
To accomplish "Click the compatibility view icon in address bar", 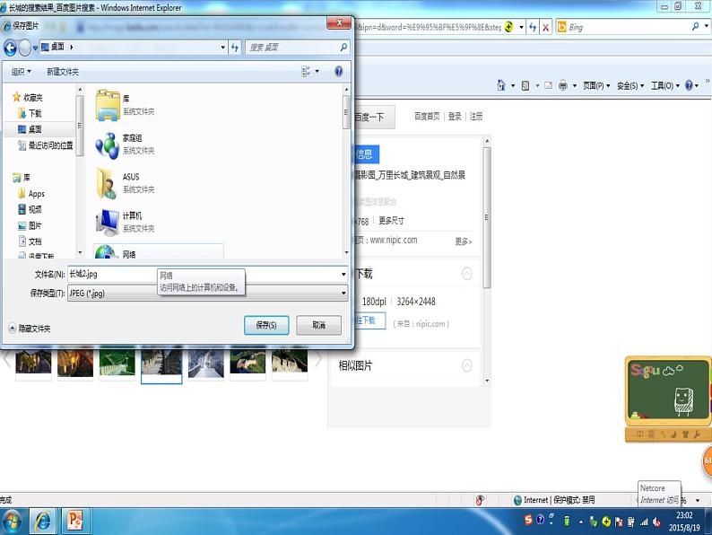I will [508, 27].
